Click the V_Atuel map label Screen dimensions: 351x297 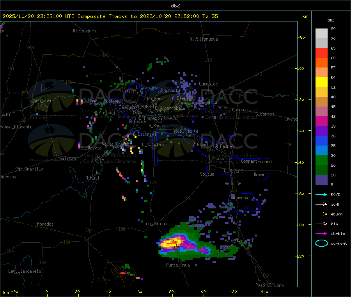point(200,144)
